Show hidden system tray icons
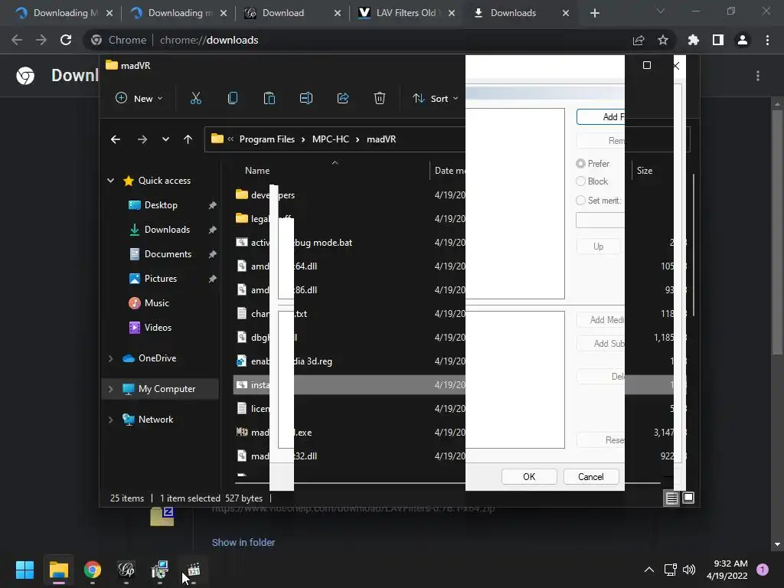 click(649, 570)
